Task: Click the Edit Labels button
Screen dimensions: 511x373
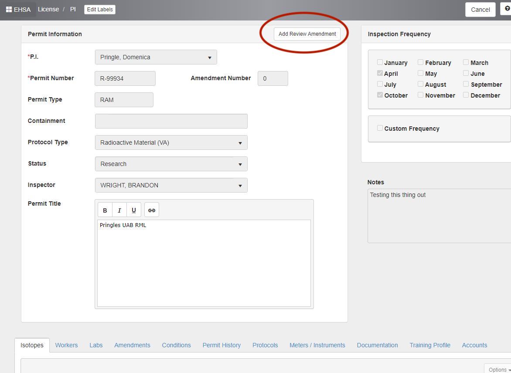Action: [99, 10]
